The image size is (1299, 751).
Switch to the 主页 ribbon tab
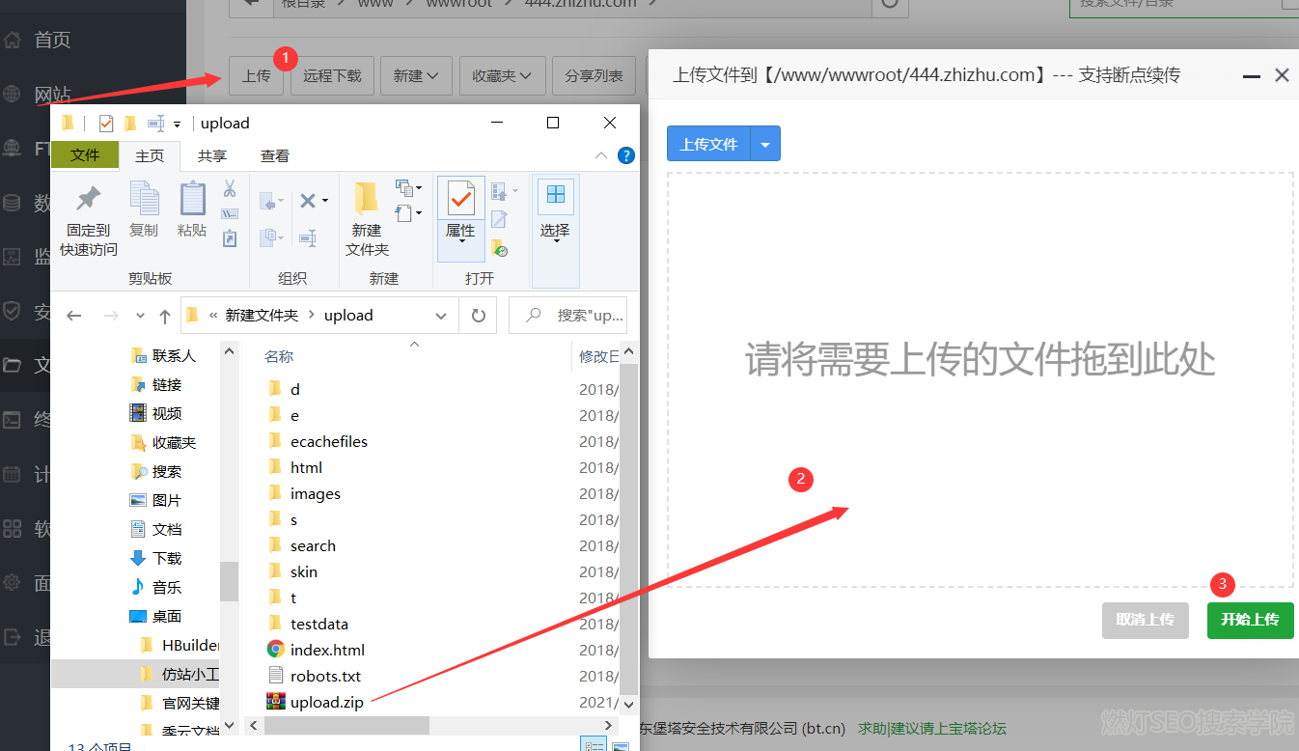tap(150, 155)
